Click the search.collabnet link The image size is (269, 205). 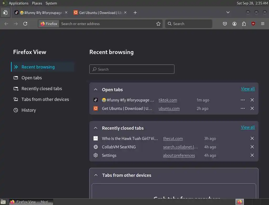[180, 147]
